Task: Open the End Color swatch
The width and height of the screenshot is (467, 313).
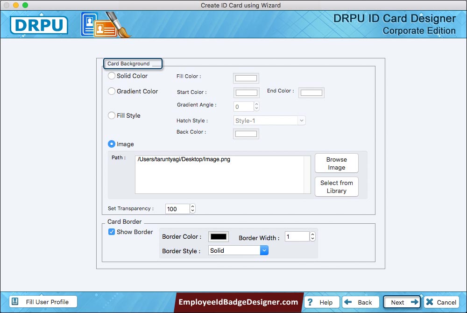Action: 311,92
